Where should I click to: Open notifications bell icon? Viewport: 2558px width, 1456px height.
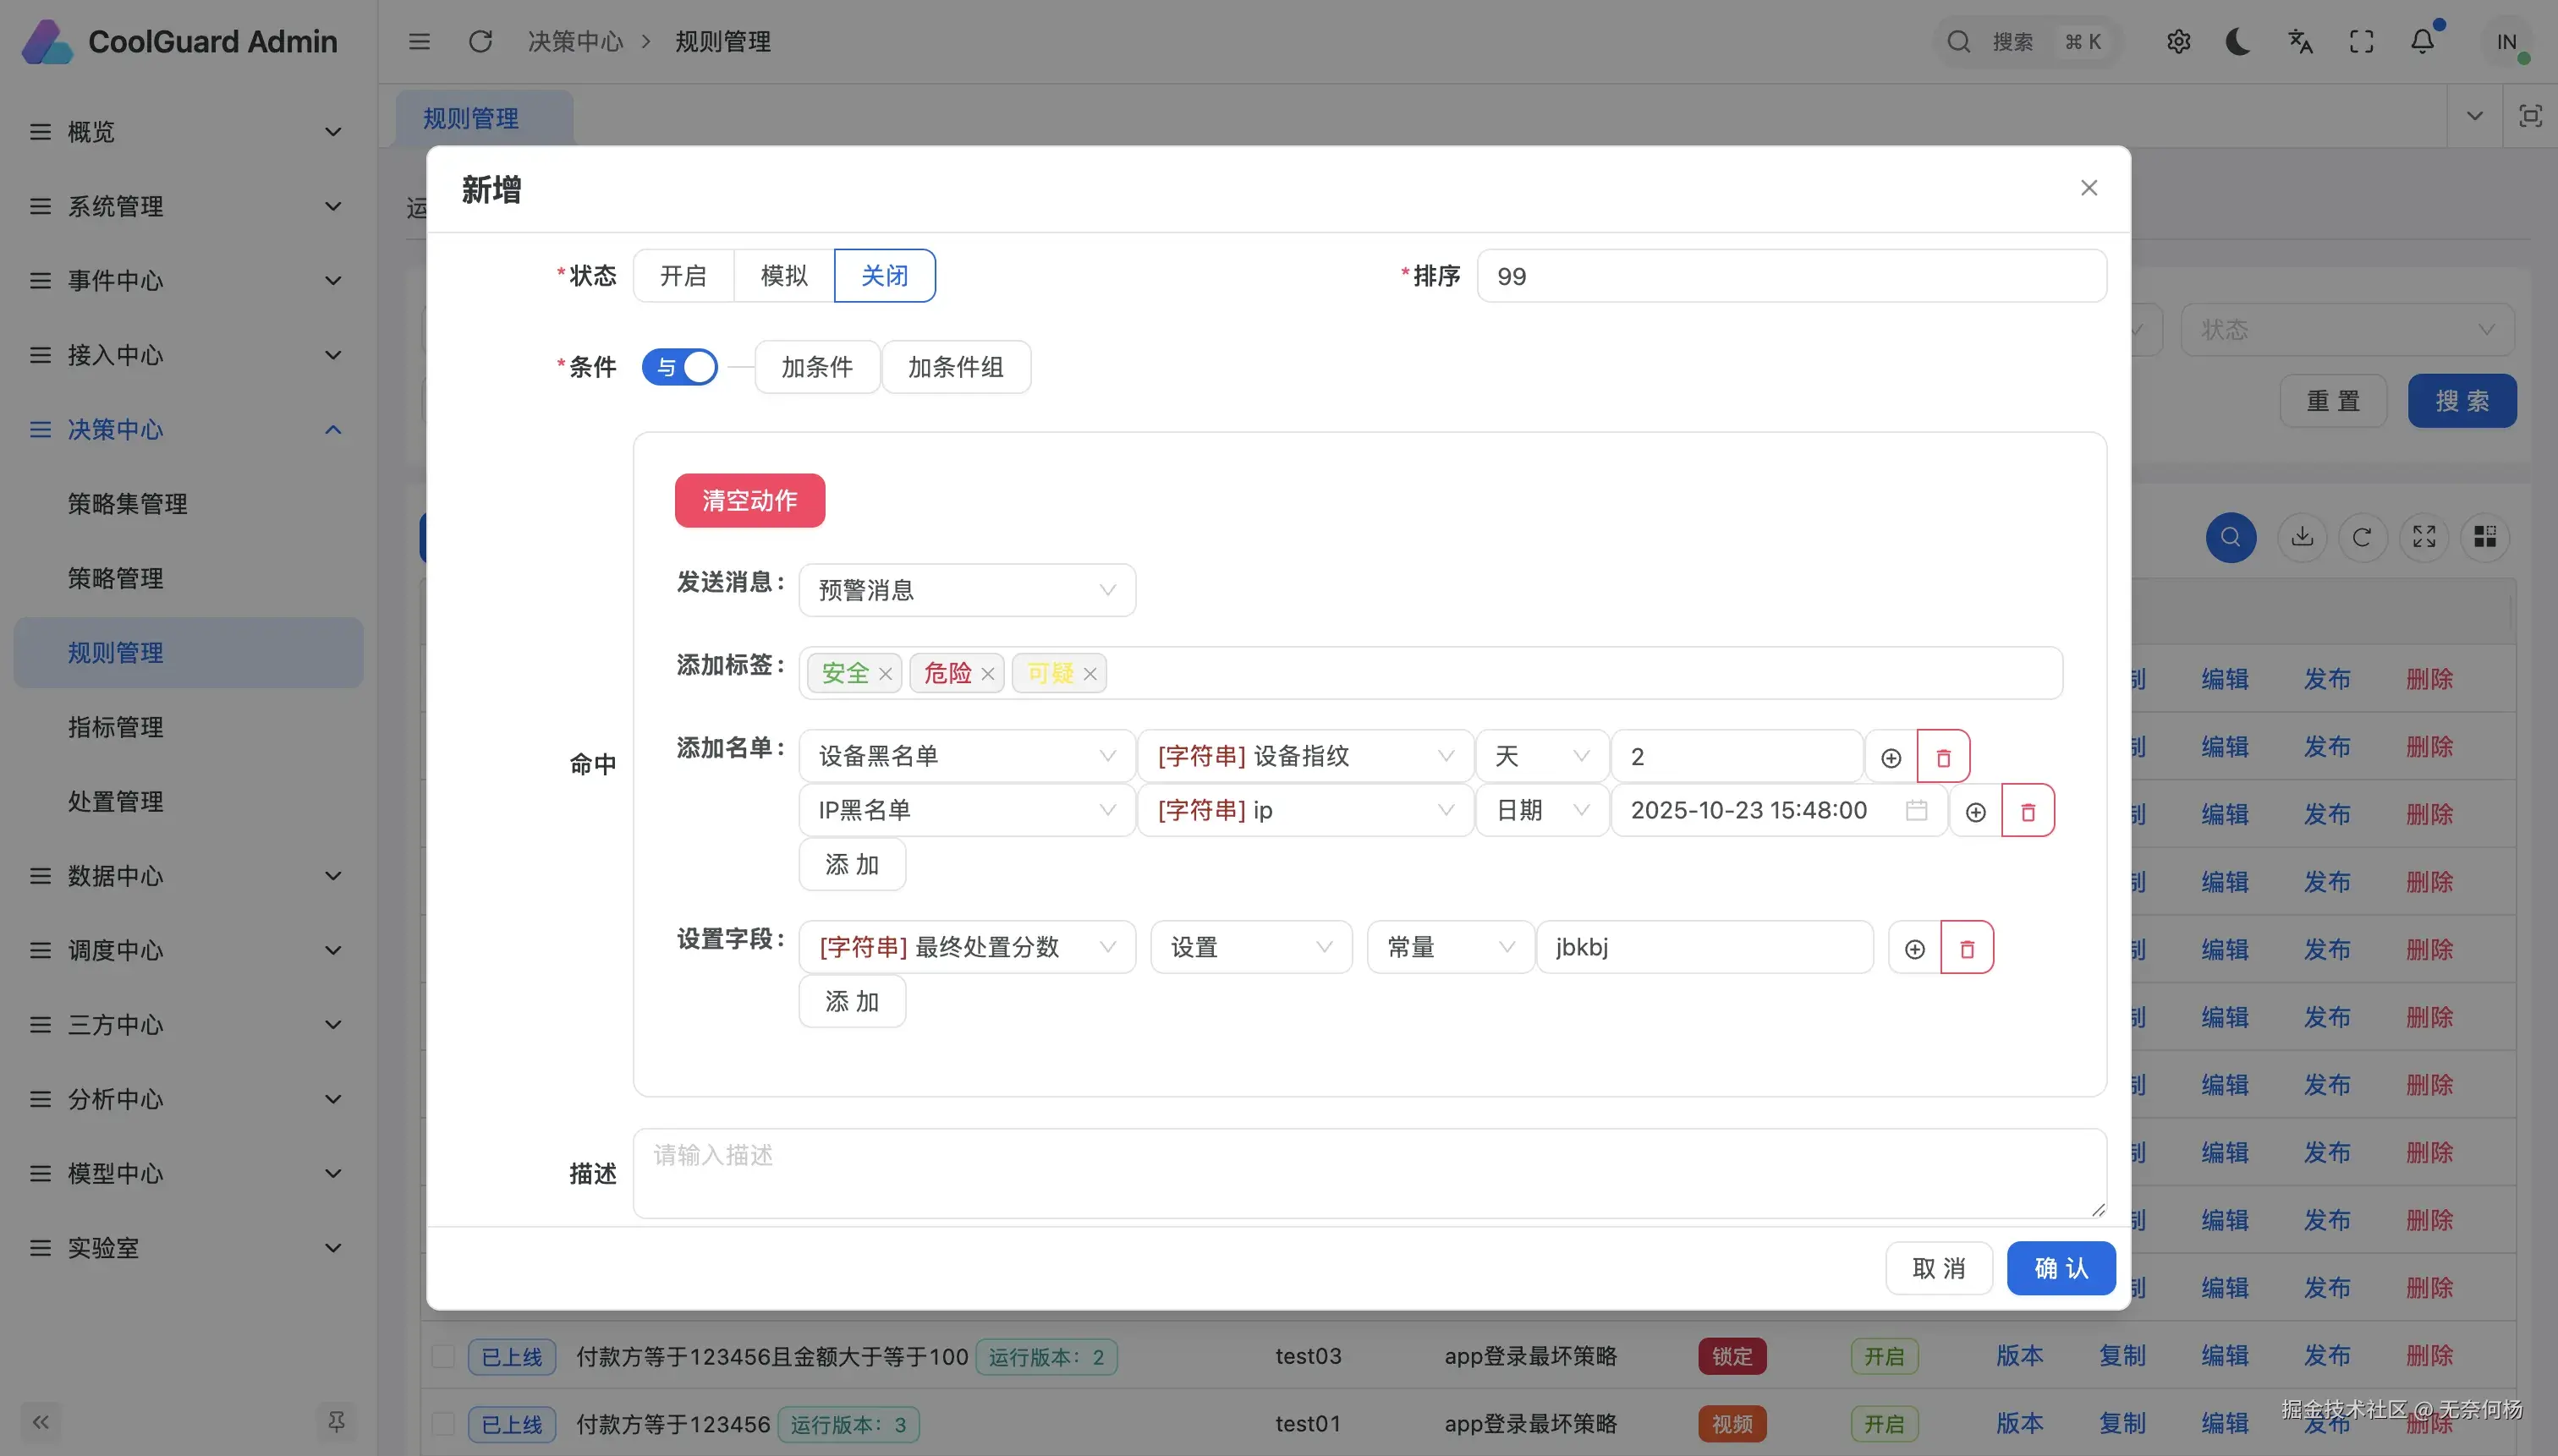coord(2422,42)
